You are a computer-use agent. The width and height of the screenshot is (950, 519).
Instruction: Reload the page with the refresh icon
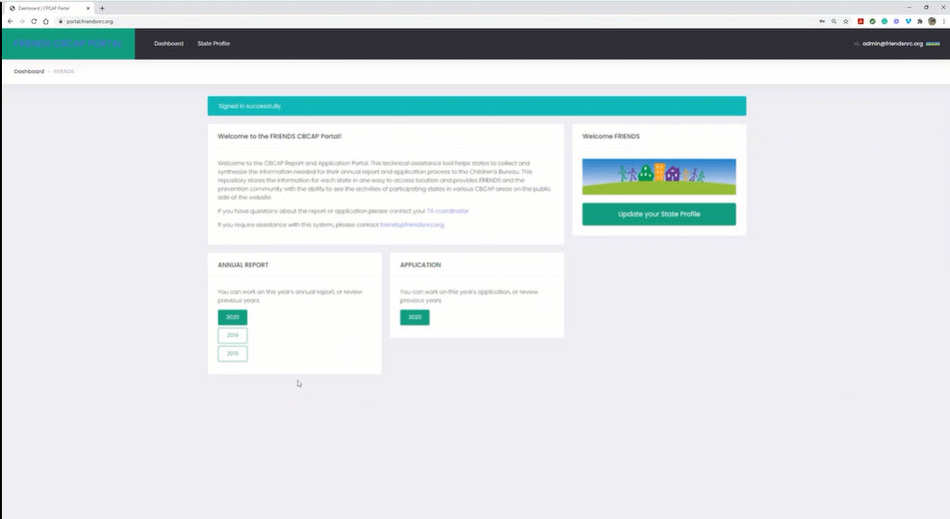(x=34, y=21)
